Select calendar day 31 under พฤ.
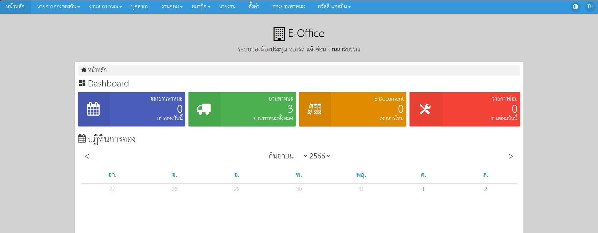The image size is (598, 233). click(x=361, y=189)
